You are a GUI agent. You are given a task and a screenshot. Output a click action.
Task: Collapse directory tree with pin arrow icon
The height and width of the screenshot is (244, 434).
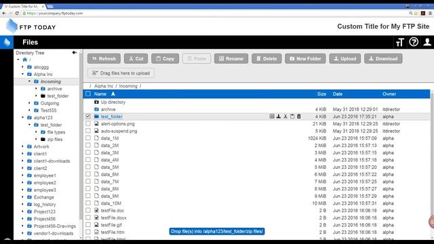pyautogui.click(x=74, y=53)
